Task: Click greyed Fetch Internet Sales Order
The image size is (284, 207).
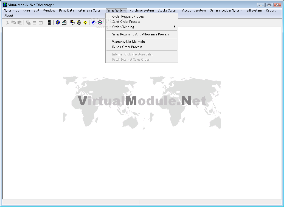Action: [142, 60]
